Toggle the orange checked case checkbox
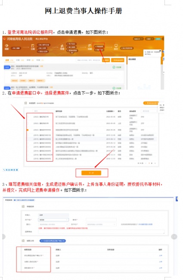This screenshot has height=280, width=183. pos(28,130)
